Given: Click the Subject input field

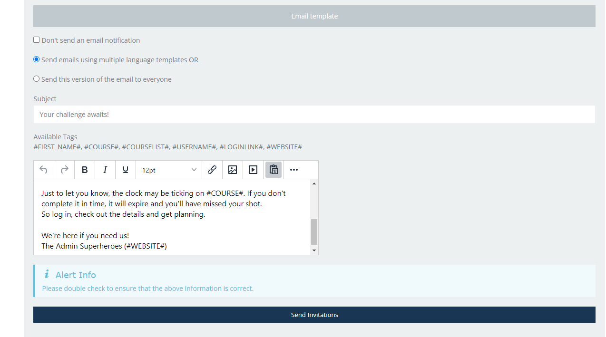Looking at the screenshot, I should (314, 115).
